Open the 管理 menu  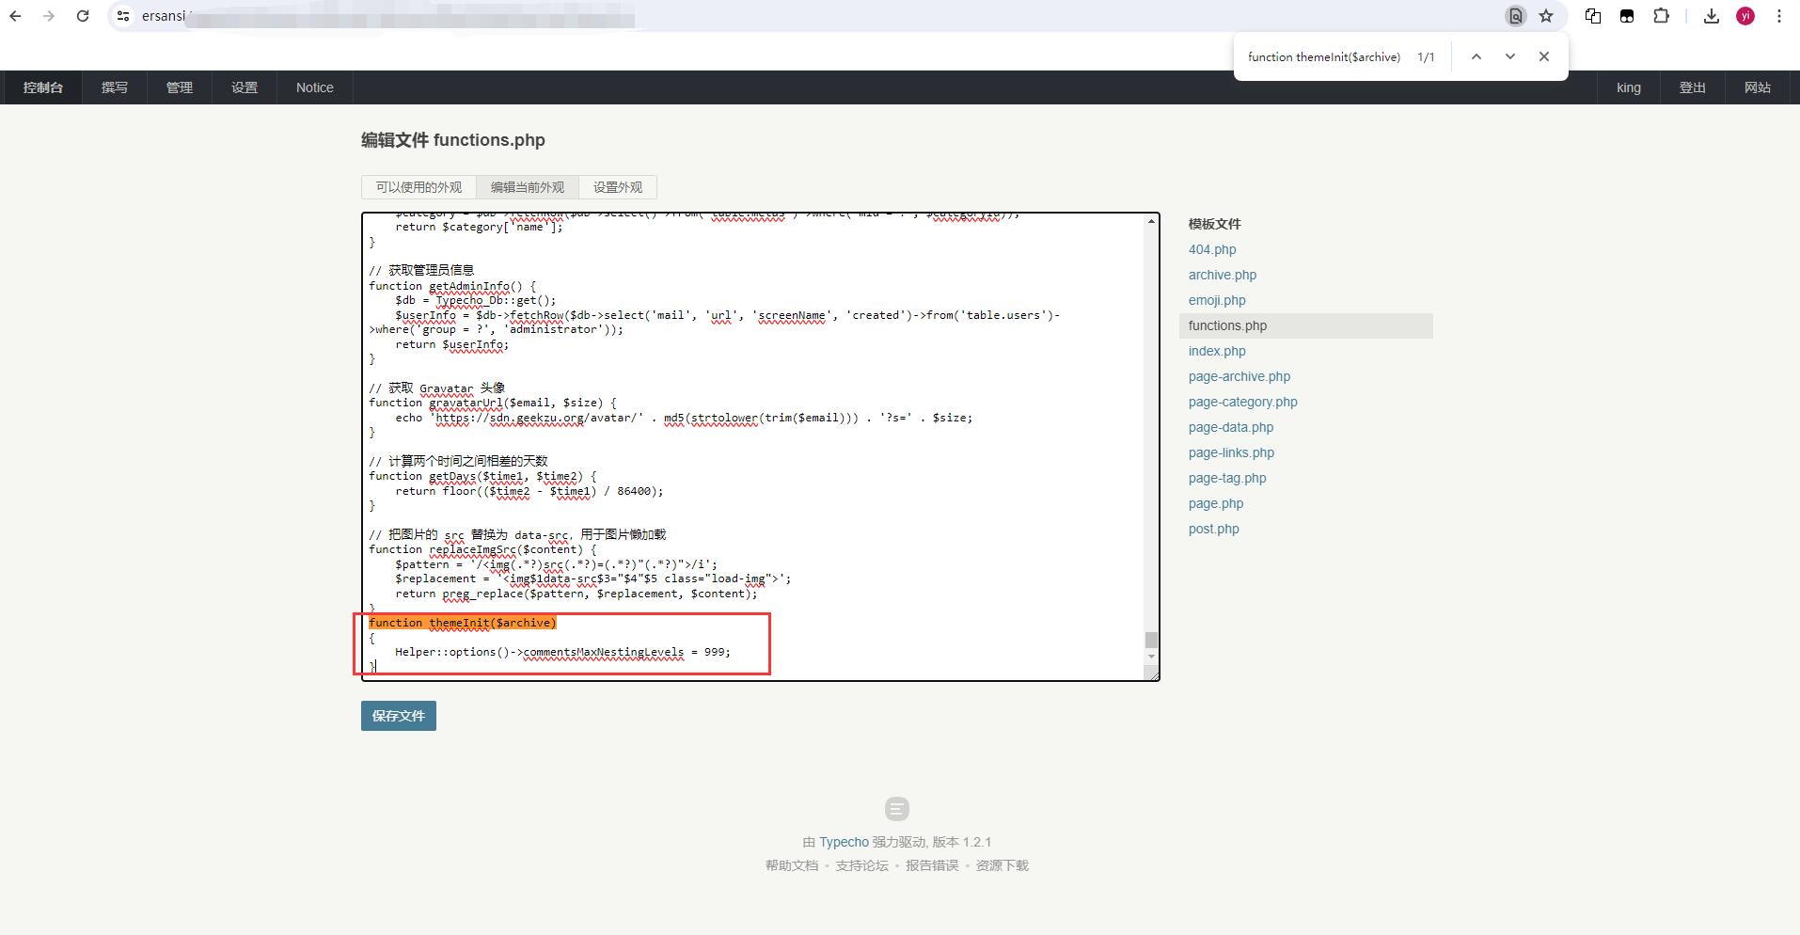180,87
